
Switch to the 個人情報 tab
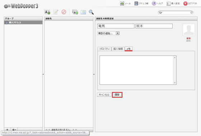point(118,49)
